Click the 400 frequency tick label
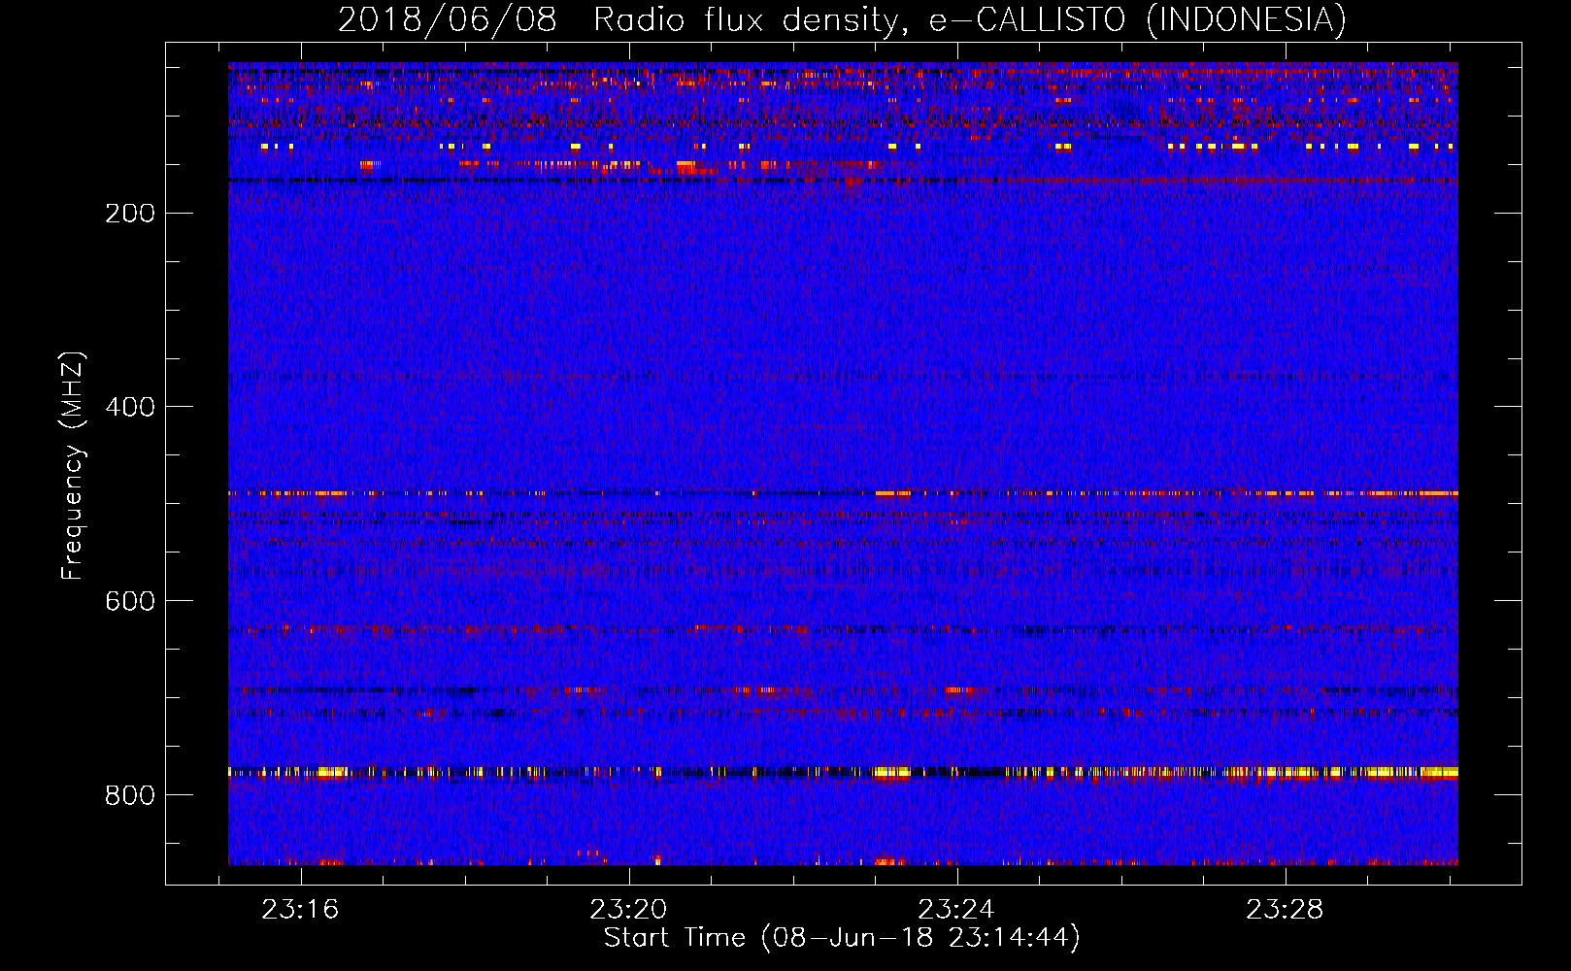 tap(130, 407)
